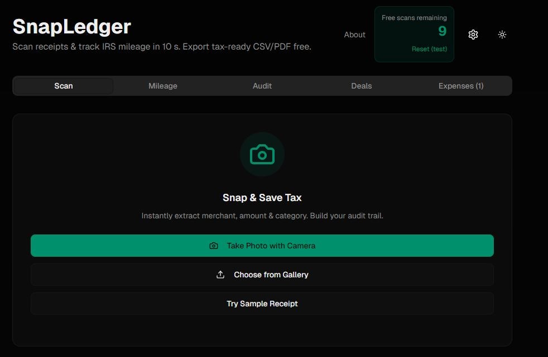
Task: Click the SnapLedger title
Action: click(x=71, y=27)
